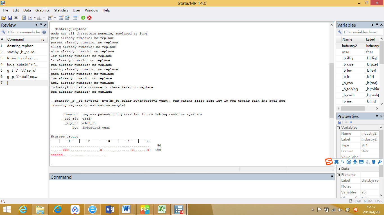Screen dimensions: 384x215
Task: Toggle pin on the Review panel
Action: 41,25
